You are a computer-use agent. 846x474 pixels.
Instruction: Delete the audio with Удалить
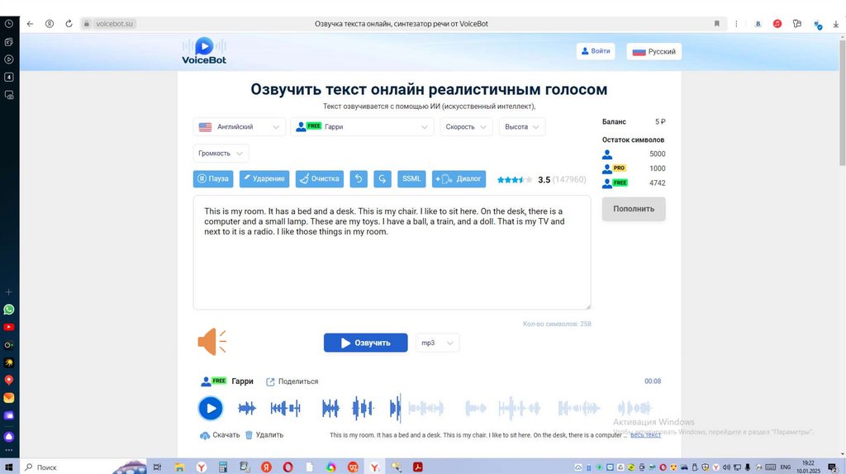tap(264, 435)
